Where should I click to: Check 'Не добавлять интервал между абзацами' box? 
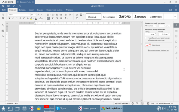coord(146,38)
